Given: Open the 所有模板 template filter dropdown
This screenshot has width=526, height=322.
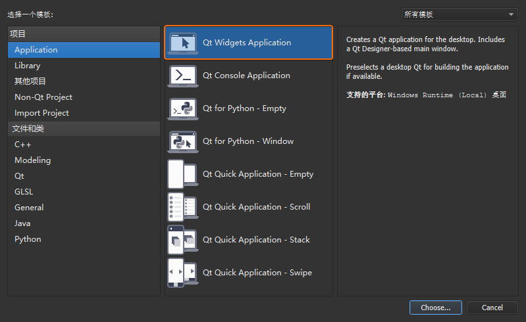Looking at the screenshot, I should click(460, 14).
